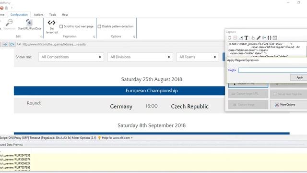Click the Keywords magnifier icon
The height and width of the screenshot is (173, 307).
pos(9,23)
